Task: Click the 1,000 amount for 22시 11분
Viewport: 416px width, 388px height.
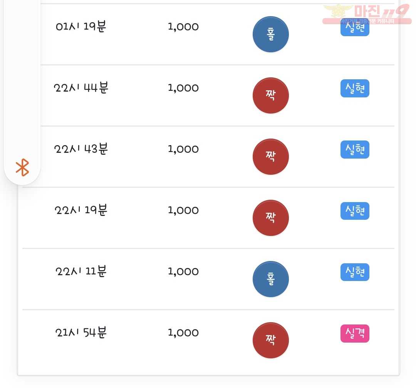Action: pos(183,272)
